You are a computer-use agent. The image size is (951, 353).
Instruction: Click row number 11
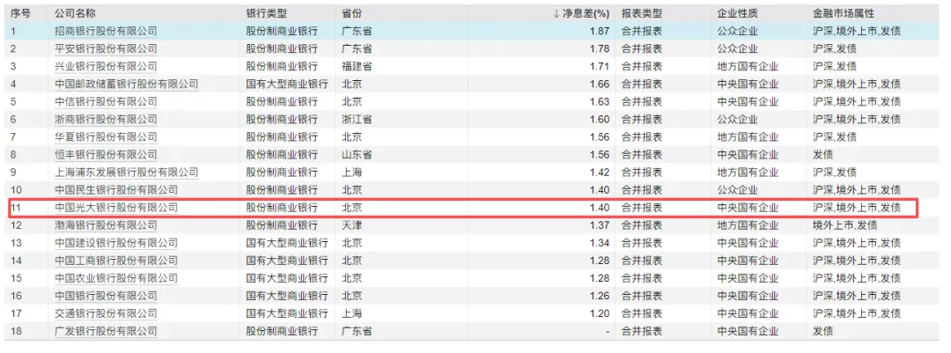pyautogui.click(x=16, y=208)
